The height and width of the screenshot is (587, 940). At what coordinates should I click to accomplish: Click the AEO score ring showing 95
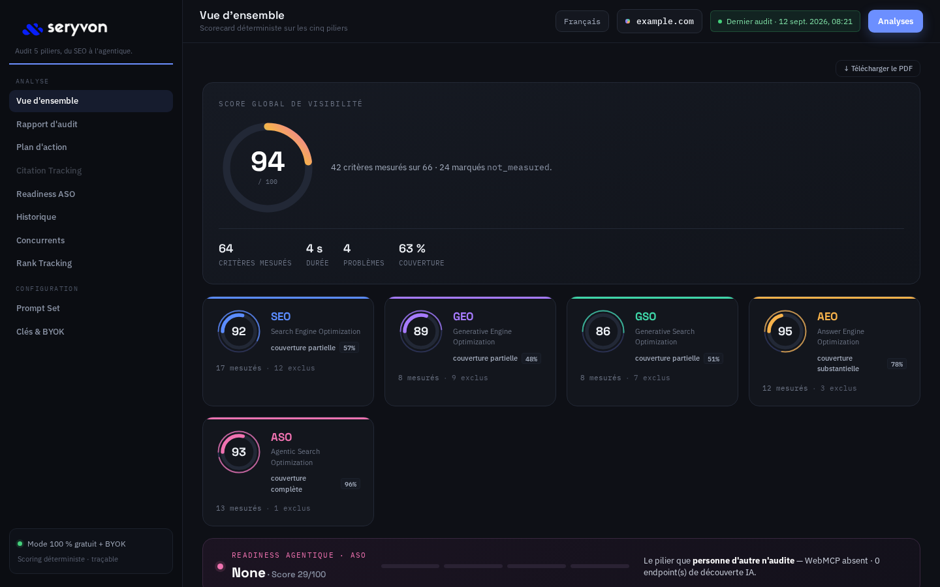point(785,331)
